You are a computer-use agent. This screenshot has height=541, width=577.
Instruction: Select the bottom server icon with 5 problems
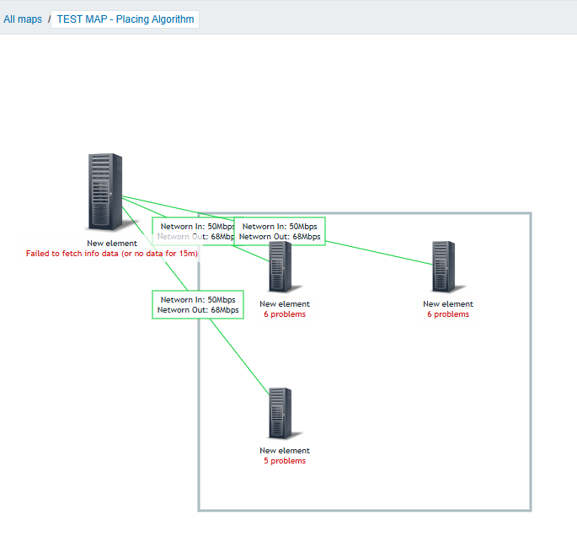[280, 413]
